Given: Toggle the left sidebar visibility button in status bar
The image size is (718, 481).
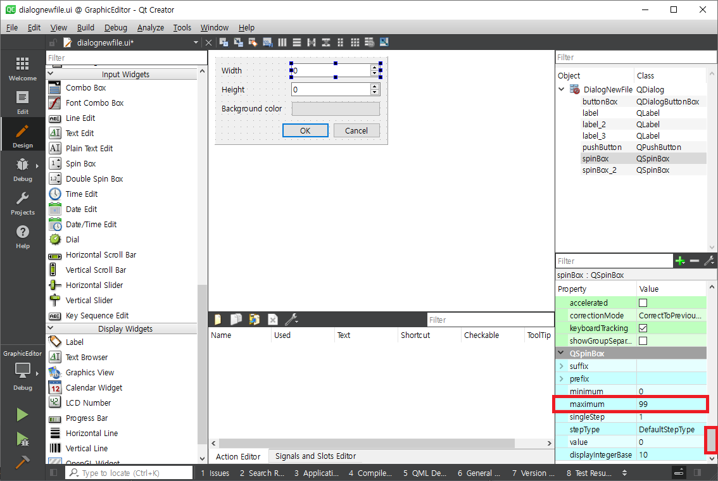Looking at the screenshot, I should 54,473.
